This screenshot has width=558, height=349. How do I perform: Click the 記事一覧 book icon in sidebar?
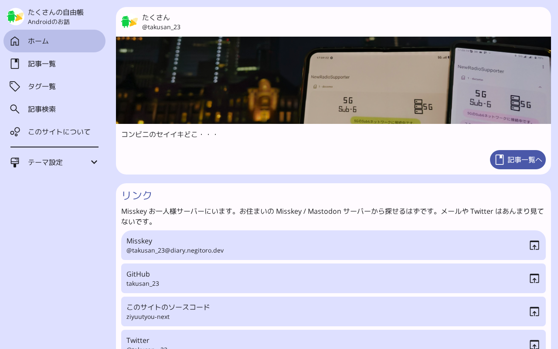(x=15, y=64)
